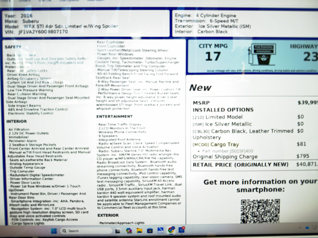Select the Make Subaru line
This screenshot has height=238, width=318.
21,21
